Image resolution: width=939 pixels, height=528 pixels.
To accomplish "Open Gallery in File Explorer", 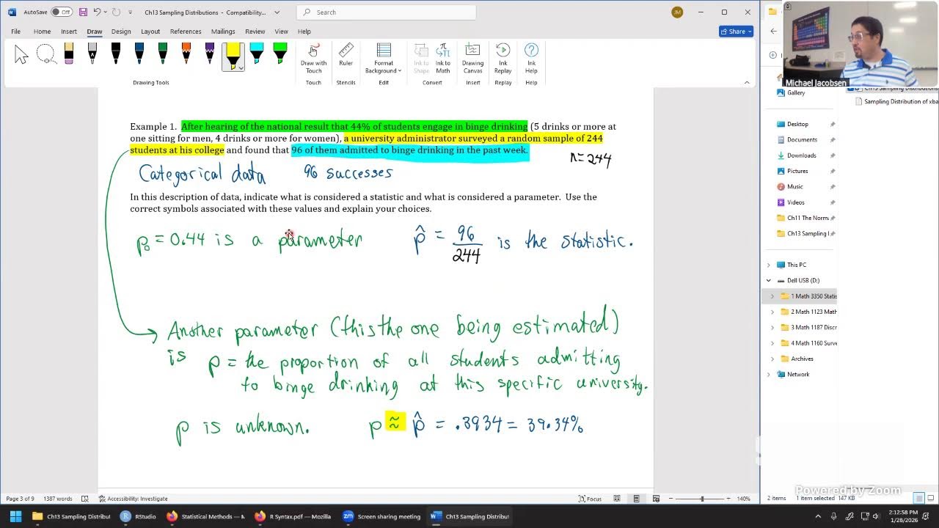I will (x=795, y=93).
